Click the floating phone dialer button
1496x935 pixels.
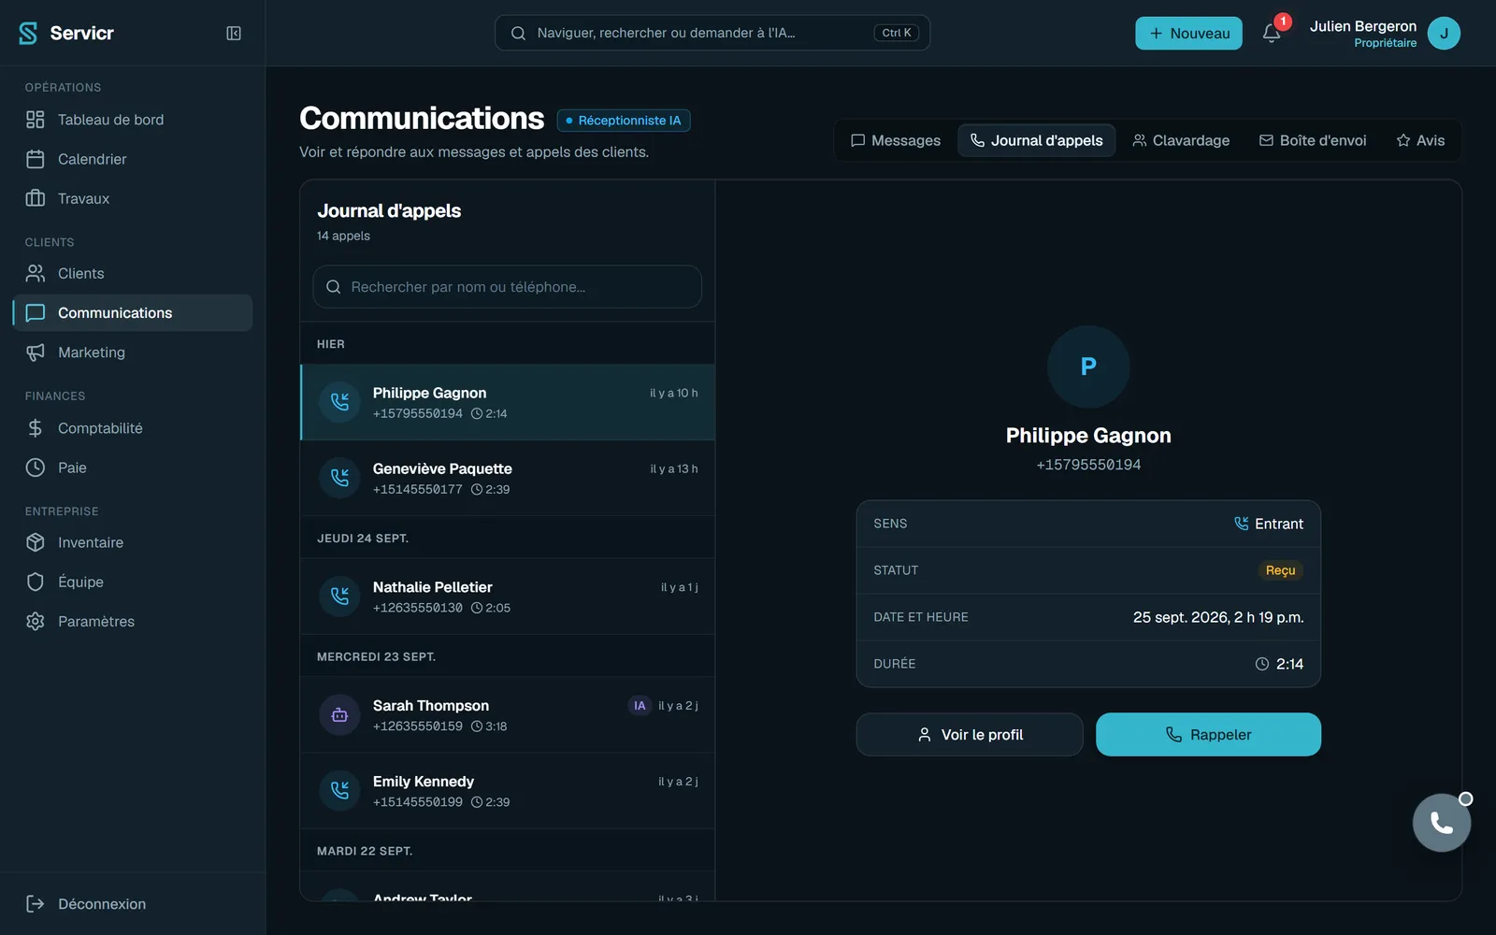pos(1441,823)
